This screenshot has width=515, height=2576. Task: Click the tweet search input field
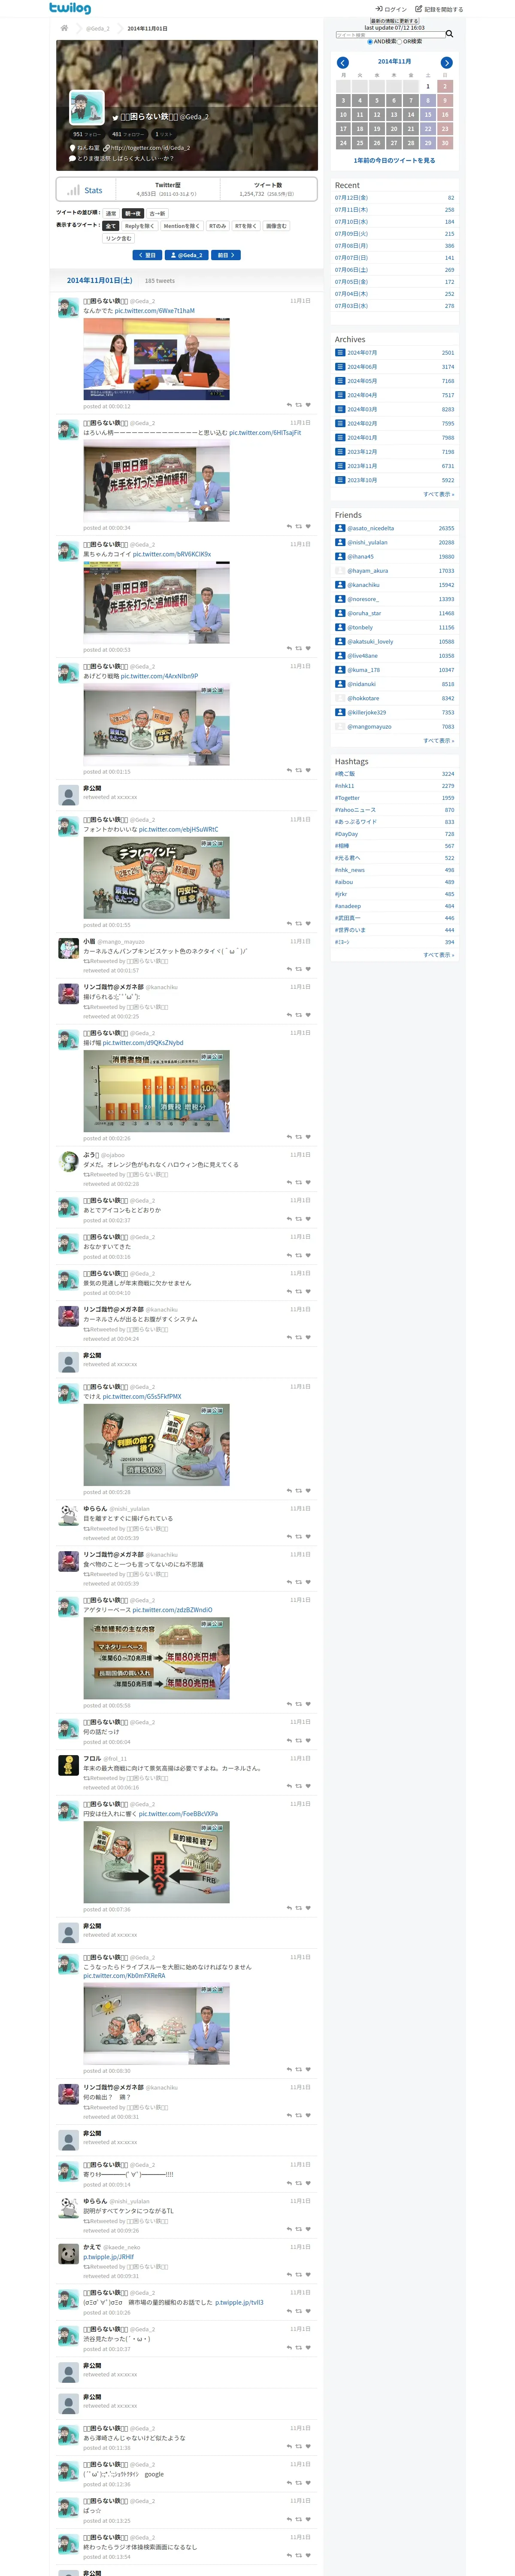[390, 35]
